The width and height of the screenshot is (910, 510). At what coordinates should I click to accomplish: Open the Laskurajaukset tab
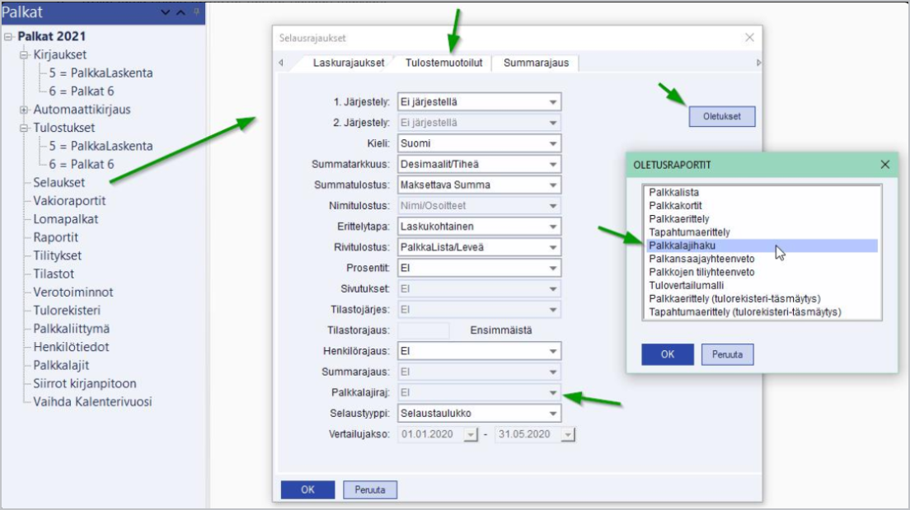[348, 63]
